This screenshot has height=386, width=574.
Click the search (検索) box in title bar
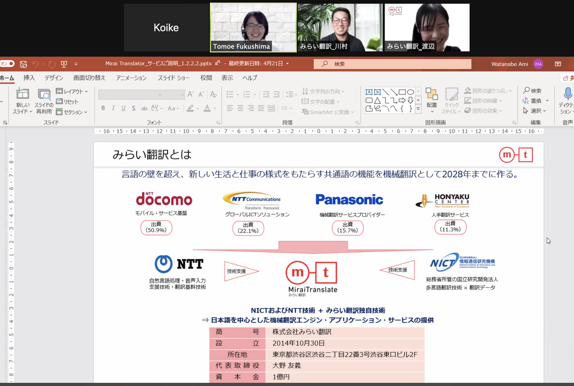(392, 64)
